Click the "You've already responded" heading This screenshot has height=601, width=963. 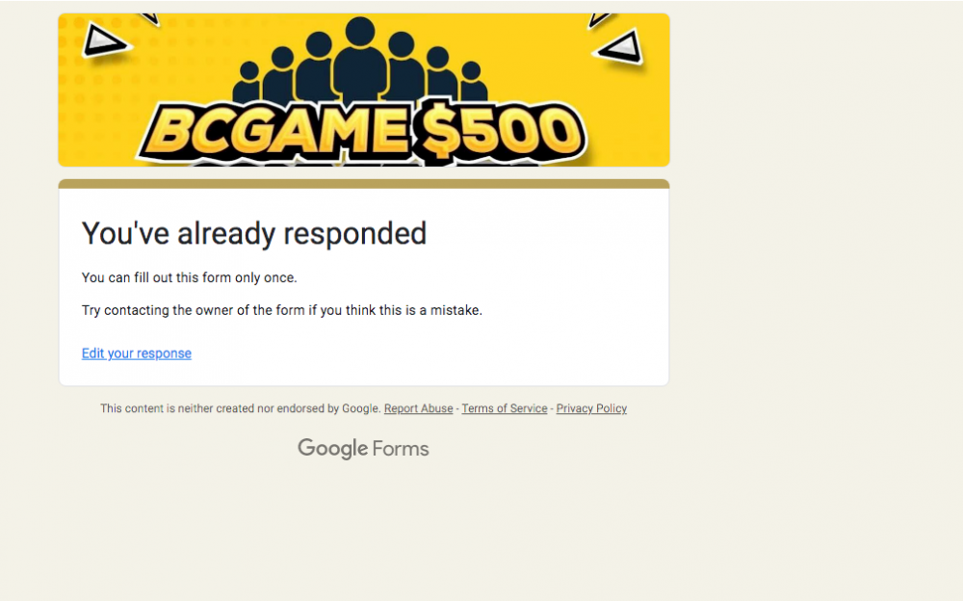click(253, 233)
